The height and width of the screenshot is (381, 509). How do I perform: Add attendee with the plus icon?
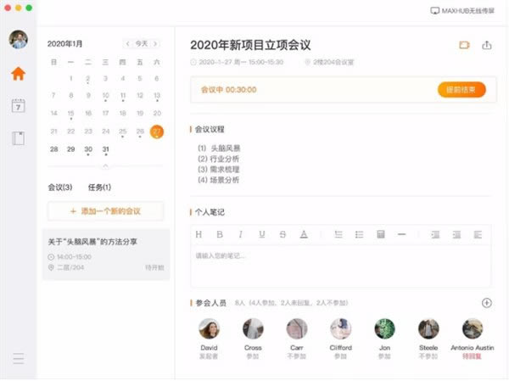point(486,303)
